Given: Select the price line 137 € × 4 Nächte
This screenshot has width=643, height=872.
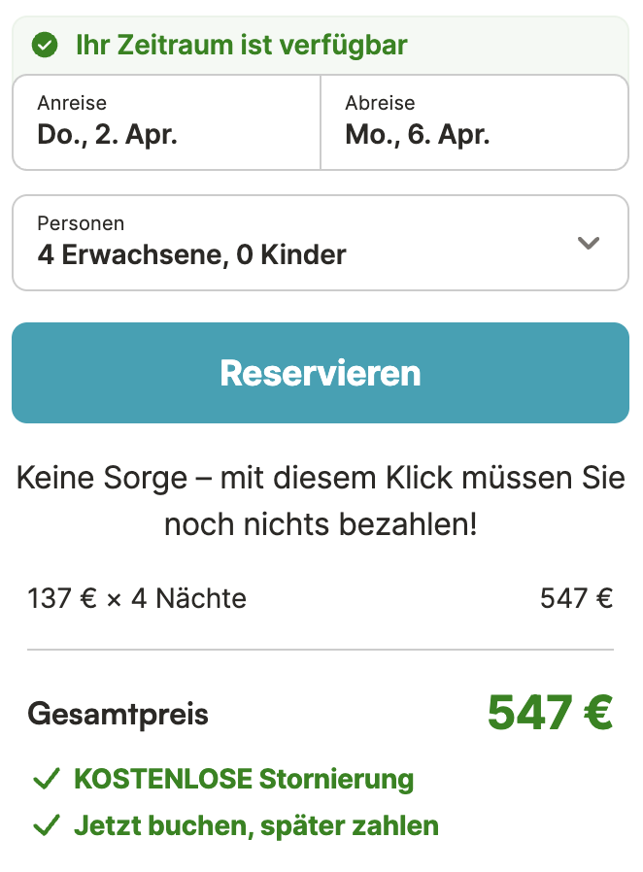Looking at the screenshot, I should 135,598.
